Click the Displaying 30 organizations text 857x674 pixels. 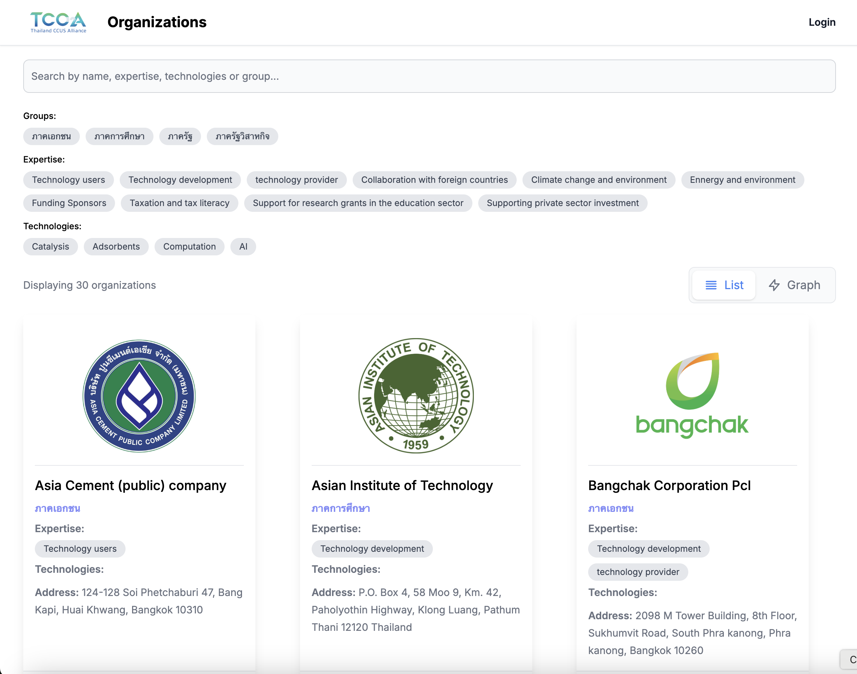pos(90,285)
